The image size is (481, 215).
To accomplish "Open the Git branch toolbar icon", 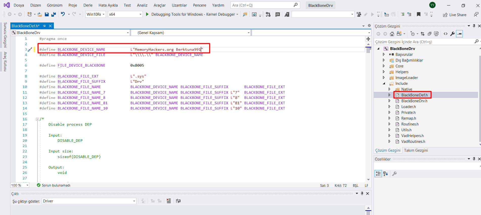I will (x=268, y=14).
